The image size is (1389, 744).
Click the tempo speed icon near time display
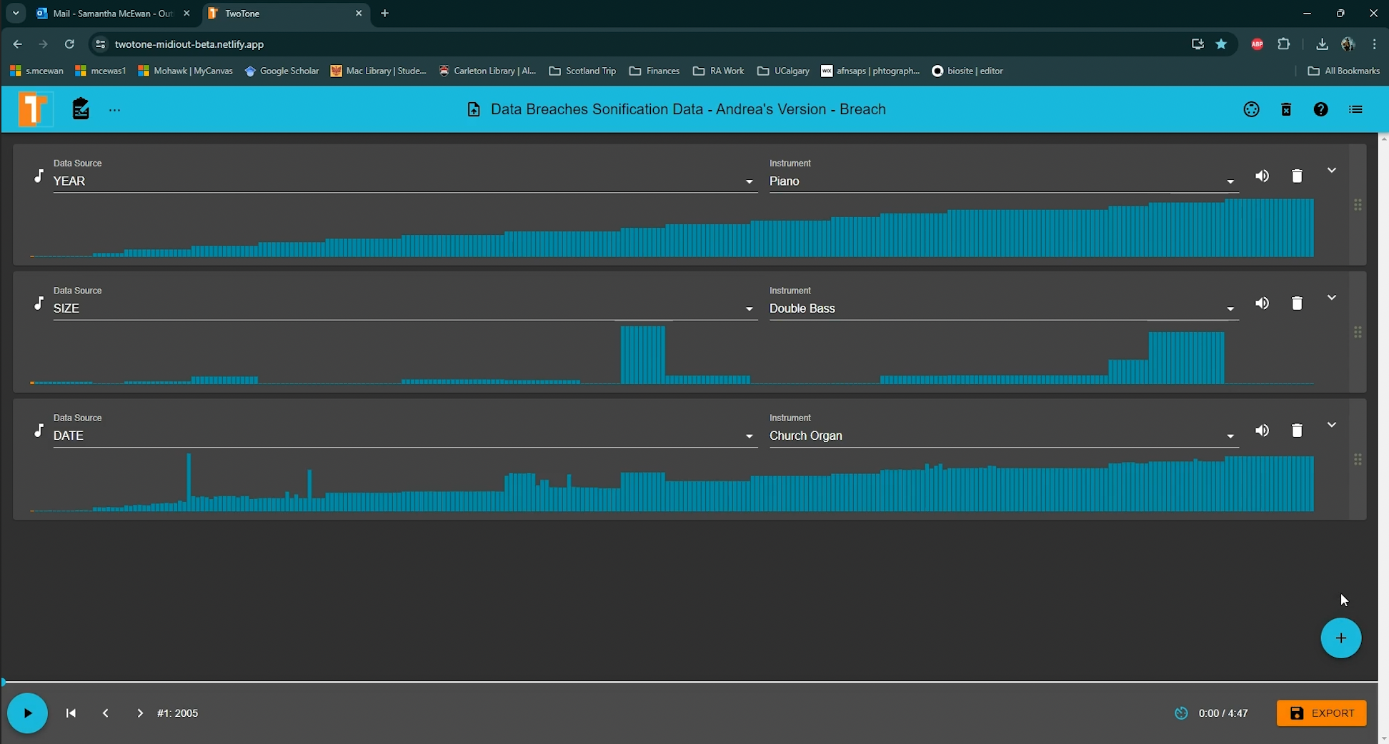[1181, 713]
